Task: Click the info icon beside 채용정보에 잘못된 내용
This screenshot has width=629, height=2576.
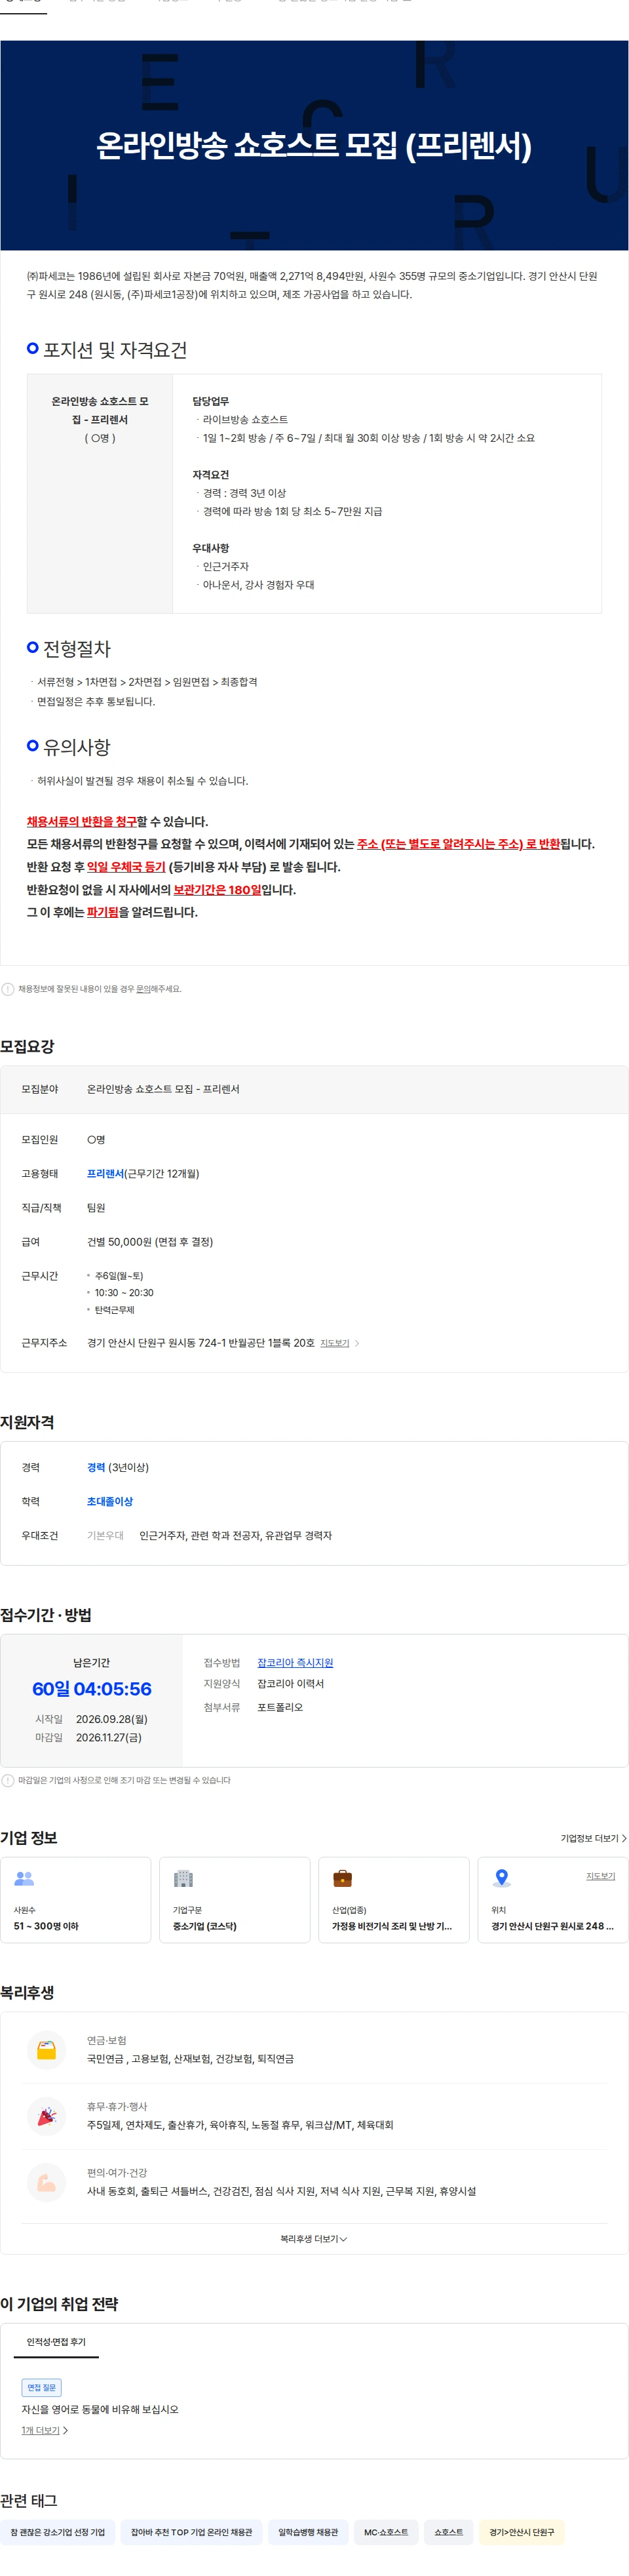Action: tap(8, 989)
